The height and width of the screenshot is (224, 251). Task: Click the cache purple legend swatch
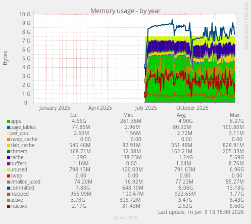click(9, 158)
